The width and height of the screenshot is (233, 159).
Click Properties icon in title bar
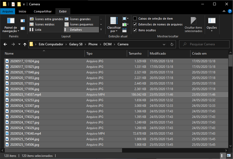click(x=13, y=4)
